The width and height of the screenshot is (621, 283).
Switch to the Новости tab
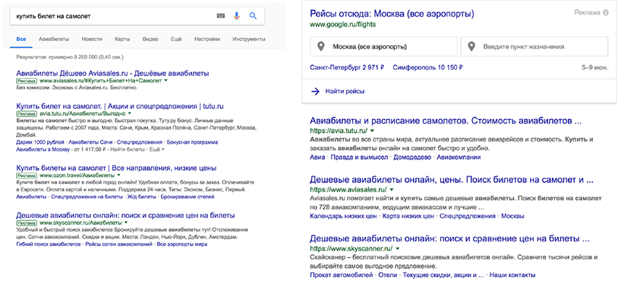[92, 39]
